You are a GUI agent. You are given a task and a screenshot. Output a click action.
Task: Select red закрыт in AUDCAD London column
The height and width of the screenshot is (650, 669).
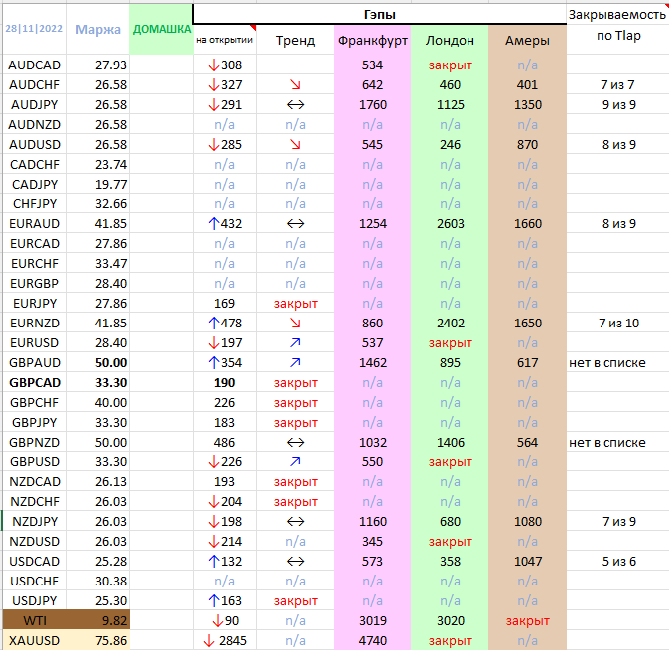pyautogui.click(x=450, y=65)
